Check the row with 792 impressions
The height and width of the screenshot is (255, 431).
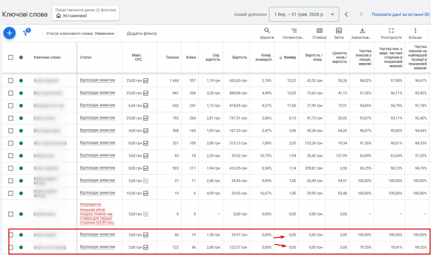click(11, 119)
